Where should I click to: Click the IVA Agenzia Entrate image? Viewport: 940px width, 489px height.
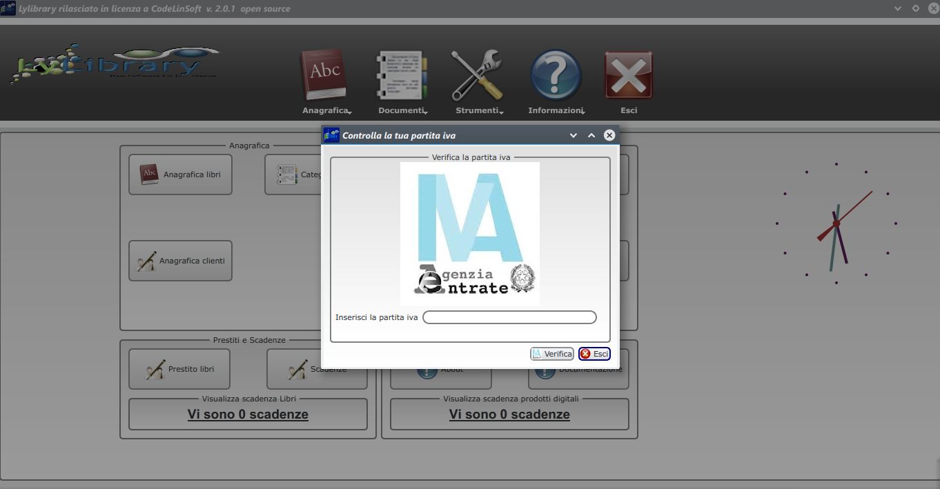pos(470,234)
